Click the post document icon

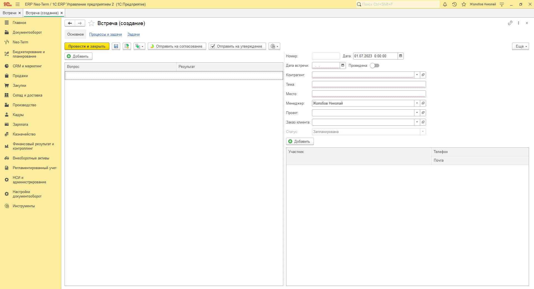[x=127, y=46]
